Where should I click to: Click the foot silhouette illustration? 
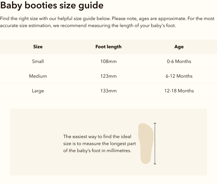[146, 143]
